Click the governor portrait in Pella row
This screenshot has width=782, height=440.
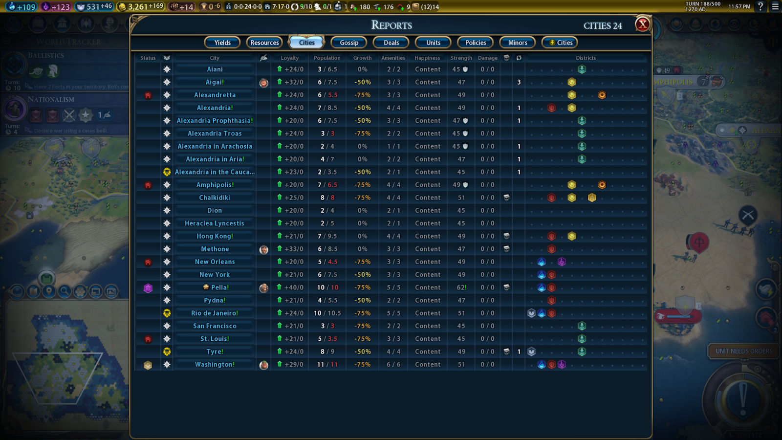[263, 288]
